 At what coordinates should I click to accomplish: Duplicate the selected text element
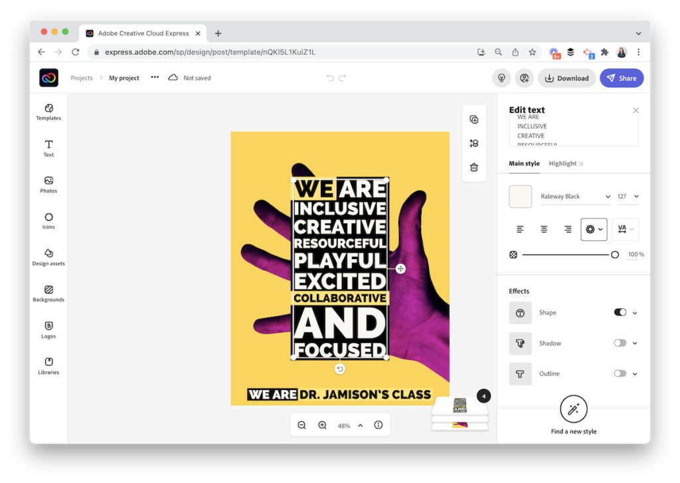pos(473,119)
